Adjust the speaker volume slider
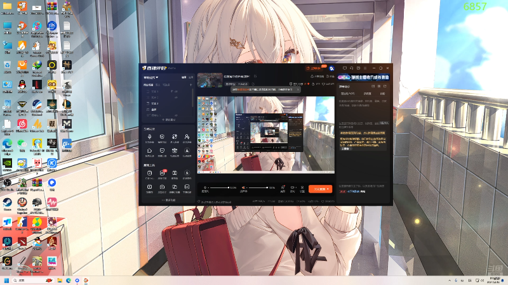Image resolution: width=508 pixels, height=285 pixels. pyautogui.click(x=258, y=187)
